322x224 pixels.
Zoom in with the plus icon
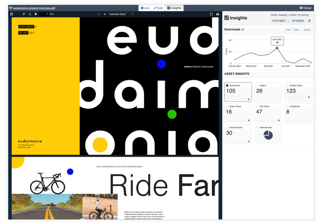coord(105,14)
